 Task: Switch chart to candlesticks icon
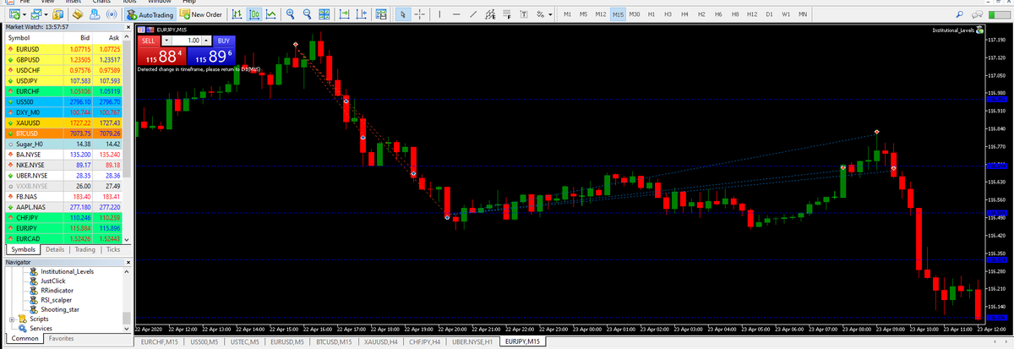pos(254,14)
